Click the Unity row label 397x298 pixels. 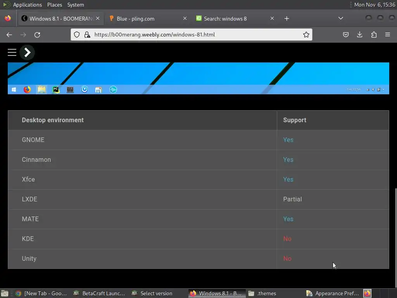tap(29, 258)
